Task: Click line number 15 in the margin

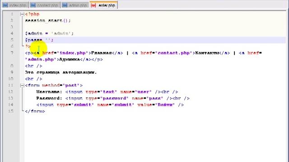Action: (x=11, y=111)
